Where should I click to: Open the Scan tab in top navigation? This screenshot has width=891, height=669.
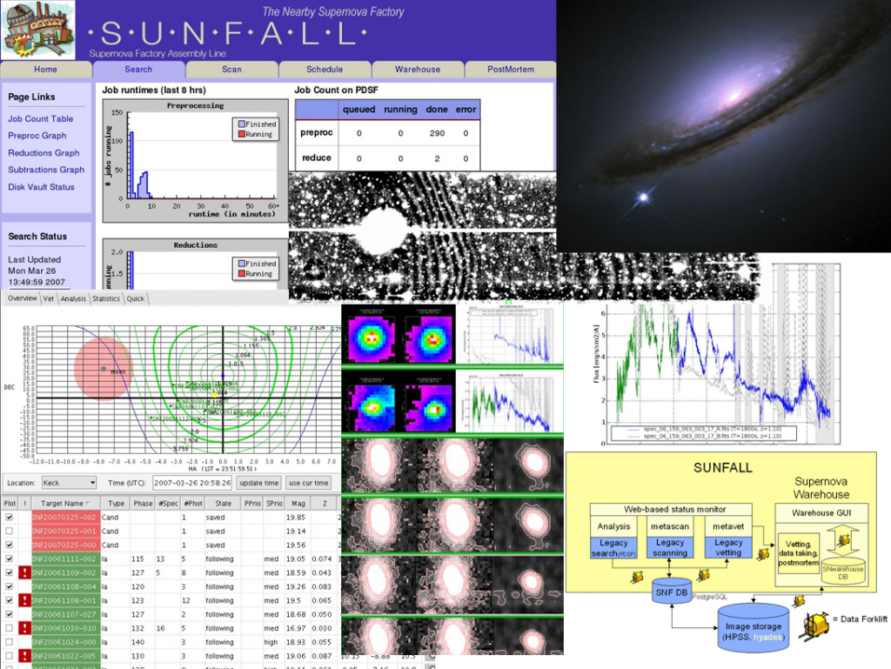click(x=231, y=70)
